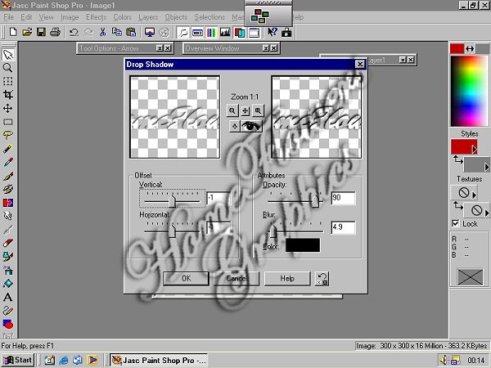Toggle the auto proof eye button
This screenshot has width=491, height=368.
(x=250, y=126)
